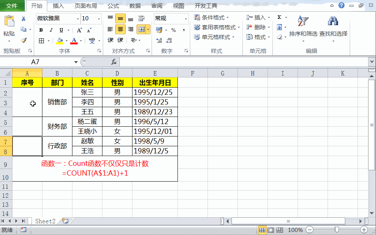Click the AutoSum sigma icon
This screenshot has height=235, width=376.
tap(279, 17)
